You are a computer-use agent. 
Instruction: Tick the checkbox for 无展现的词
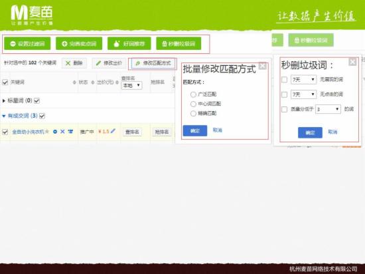285,80
